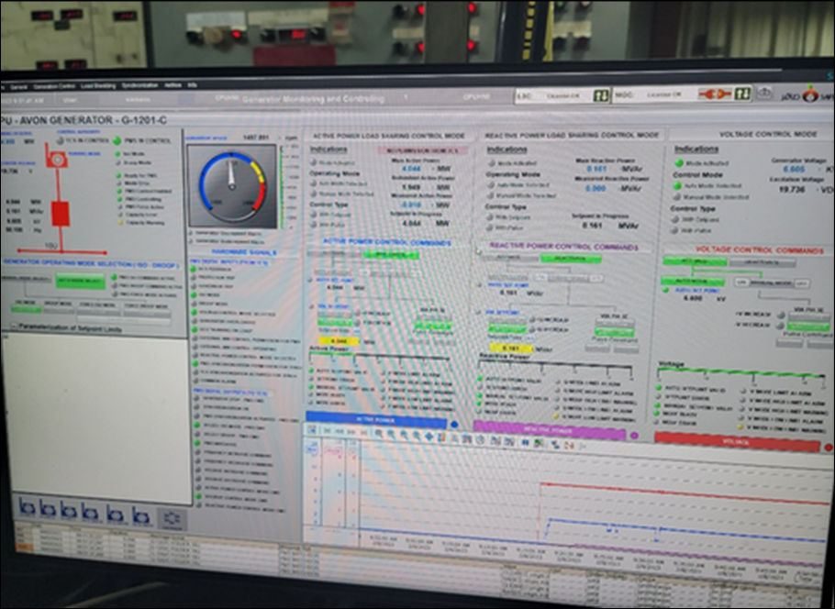Open the Synchronization menu
This screenshot has width=835, height=609.
point(139,85)
